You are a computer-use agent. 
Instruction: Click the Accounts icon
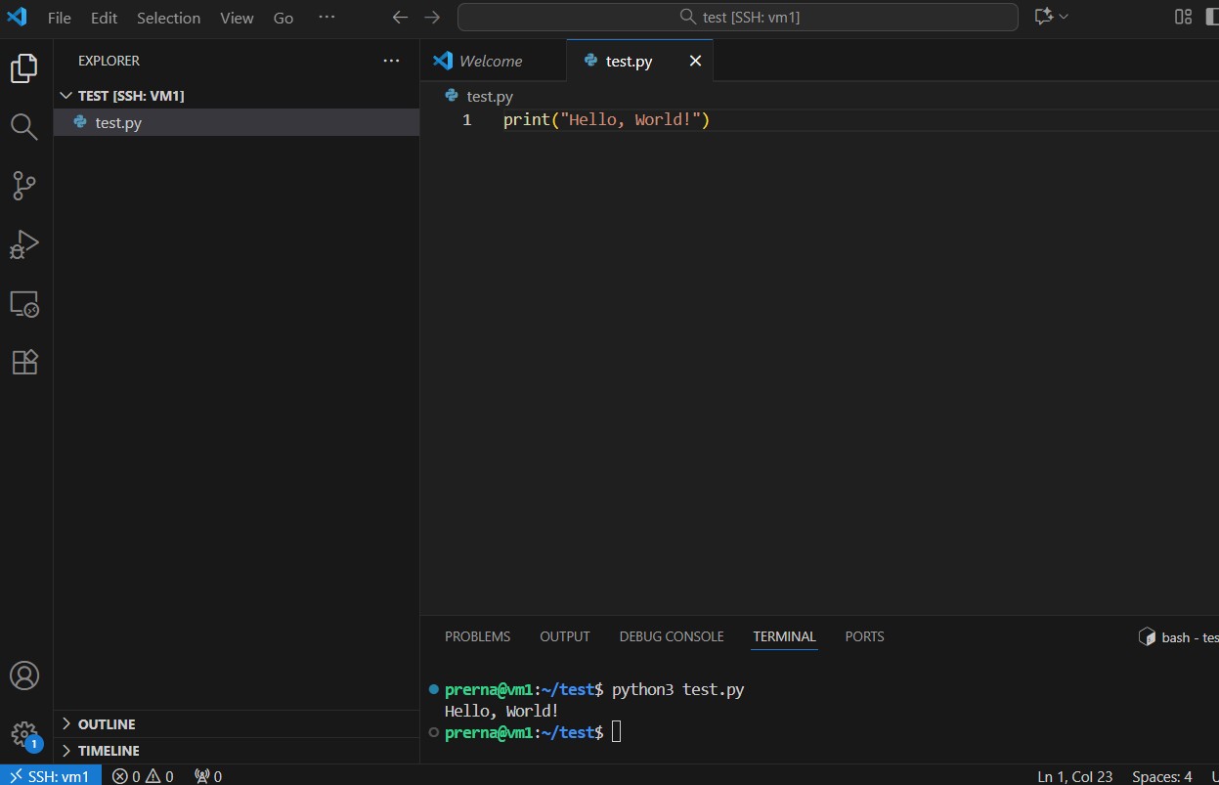[24, 676]
